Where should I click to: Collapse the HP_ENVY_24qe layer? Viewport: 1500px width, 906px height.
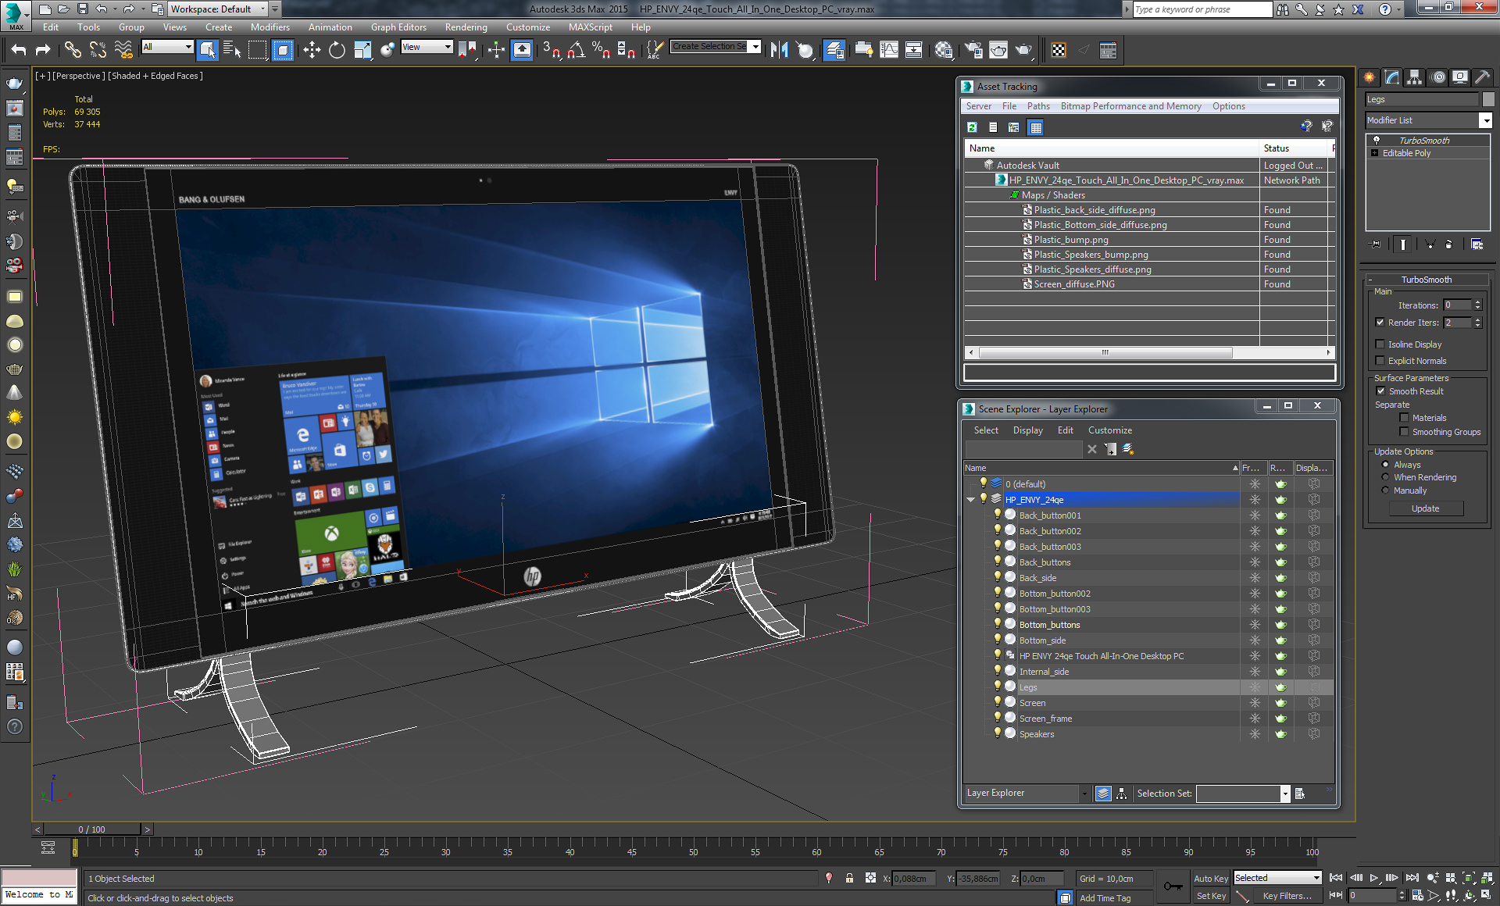click(971, 500)
